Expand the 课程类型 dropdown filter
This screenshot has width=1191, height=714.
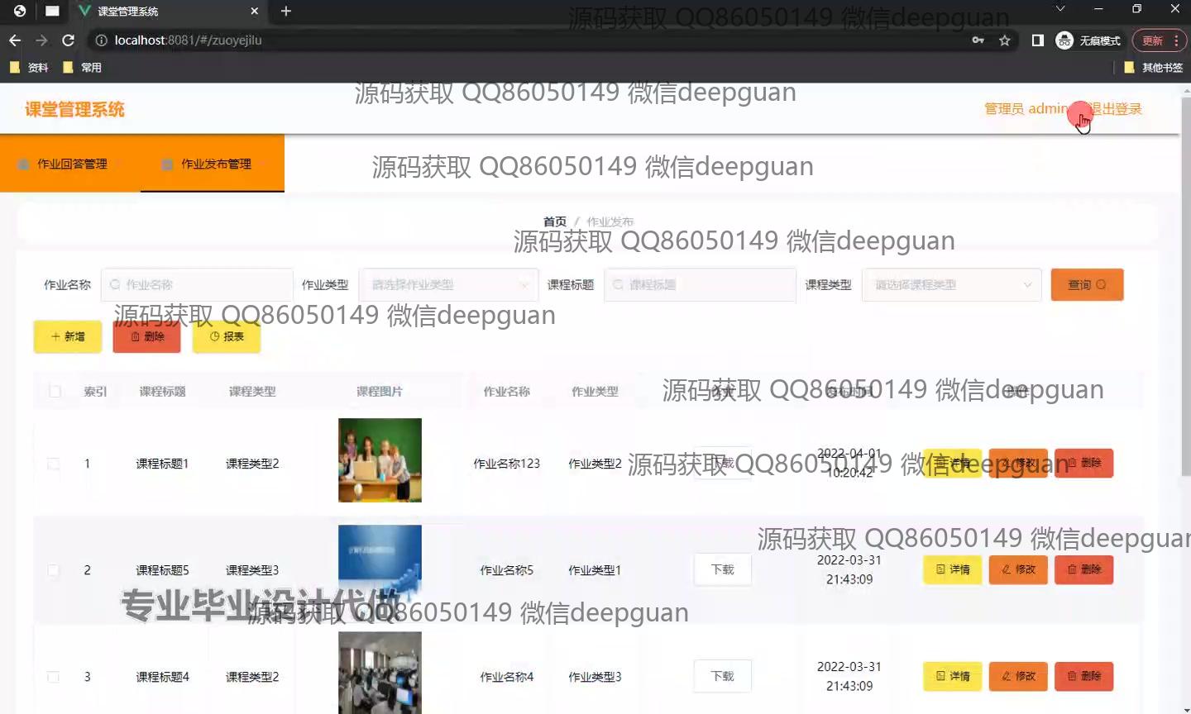[951, 285]
